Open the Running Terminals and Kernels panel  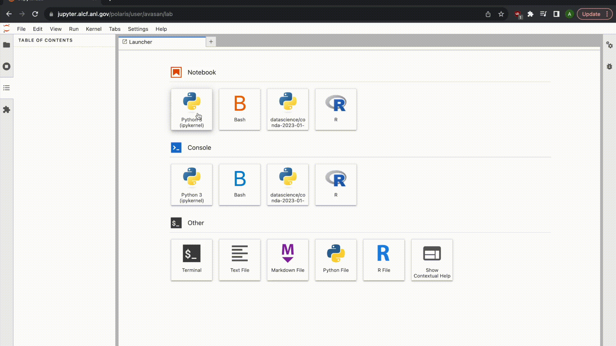tap(6, 66)
